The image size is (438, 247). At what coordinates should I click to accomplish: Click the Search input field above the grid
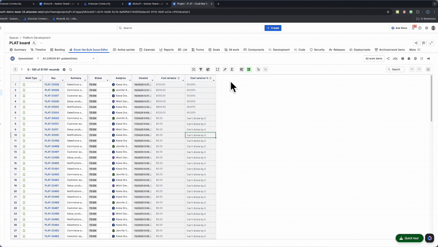click(x=395, y=69)
